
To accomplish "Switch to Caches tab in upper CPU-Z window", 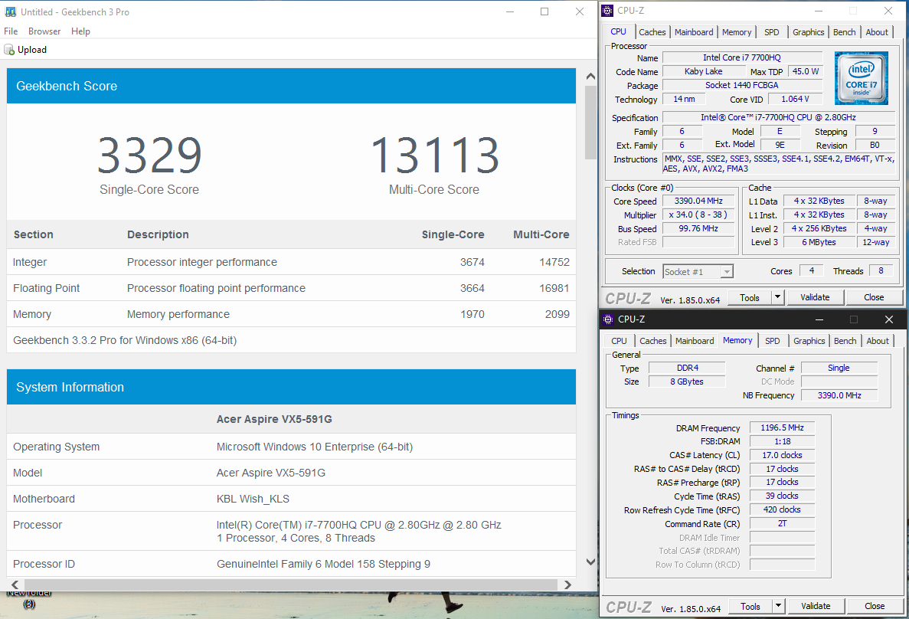I will point(652,32).
